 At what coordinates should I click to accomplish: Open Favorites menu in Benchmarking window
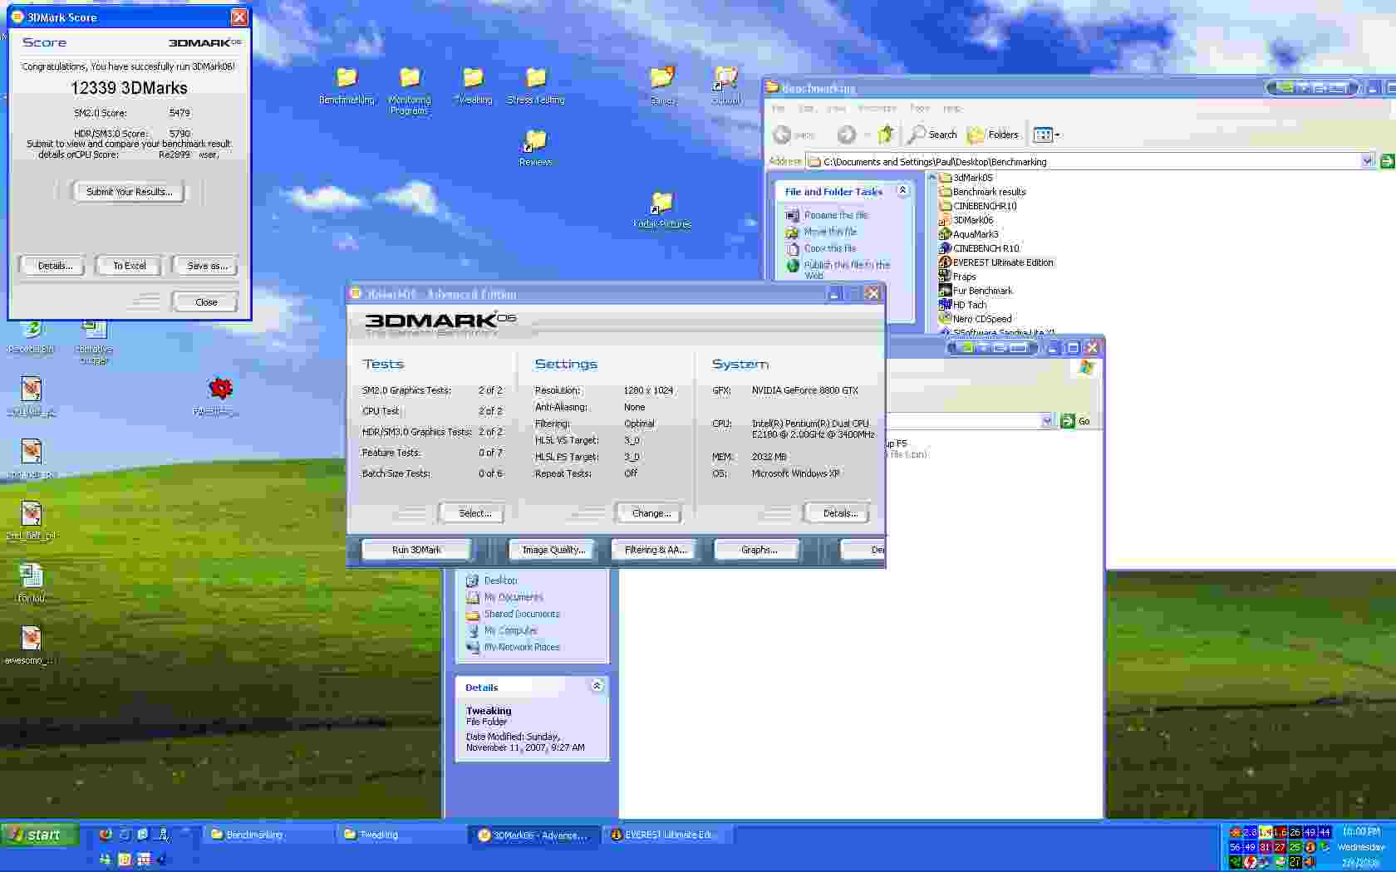(x=877, y=108)
